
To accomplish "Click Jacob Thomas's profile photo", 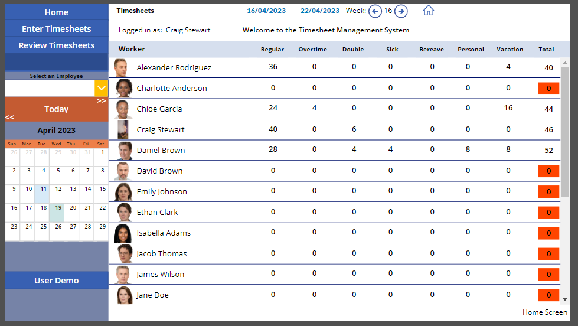I will (125, 254).
